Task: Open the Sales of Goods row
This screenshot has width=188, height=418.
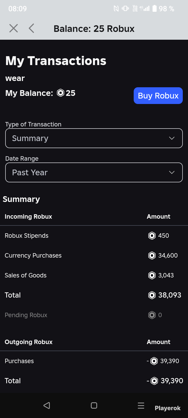Action: (x=94, y=275)
